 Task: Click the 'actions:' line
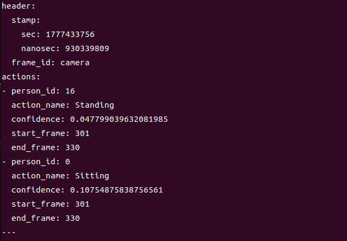coord(21,77)
